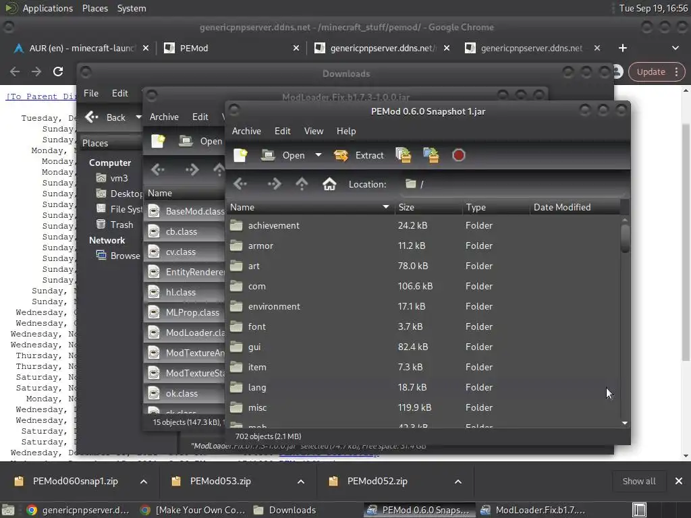Extract files from PEMod archive
Viewport: 691px width, 518px height.
coord(359,155)
